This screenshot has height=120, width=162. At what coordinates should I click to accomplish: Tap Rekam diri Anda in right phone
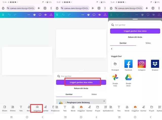135,37
